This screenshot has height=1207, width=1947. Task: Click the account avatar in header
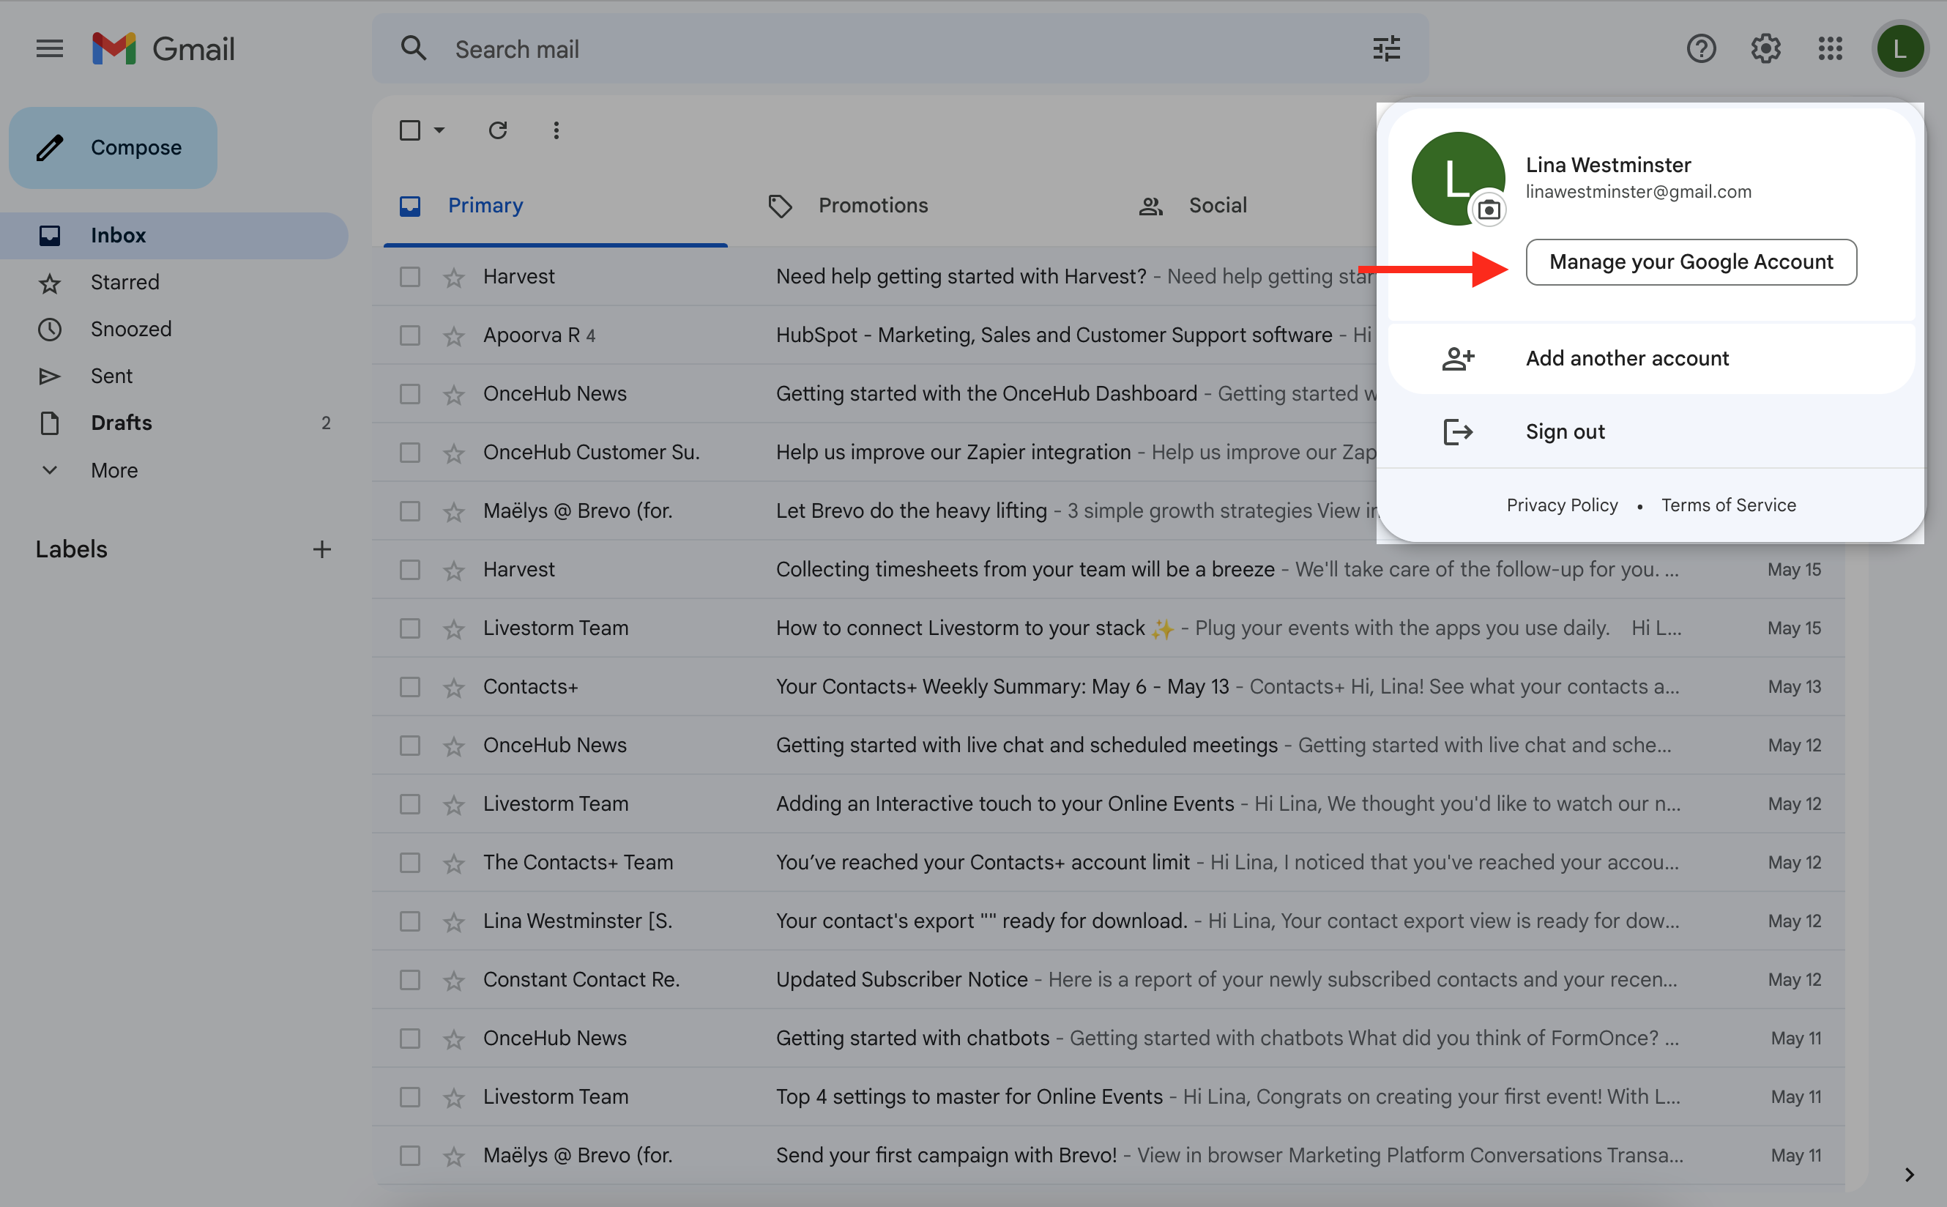point(1899,48)
